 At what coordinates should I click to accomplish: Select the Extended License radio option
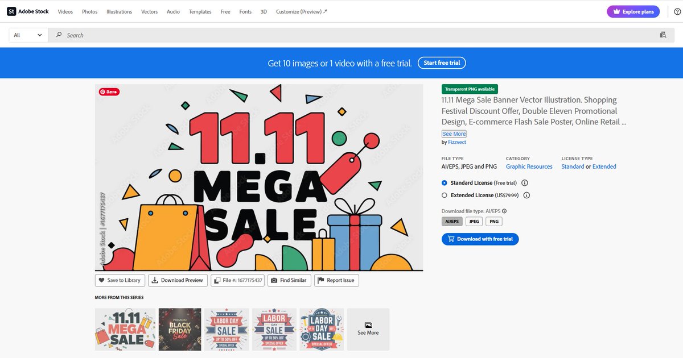445,195
